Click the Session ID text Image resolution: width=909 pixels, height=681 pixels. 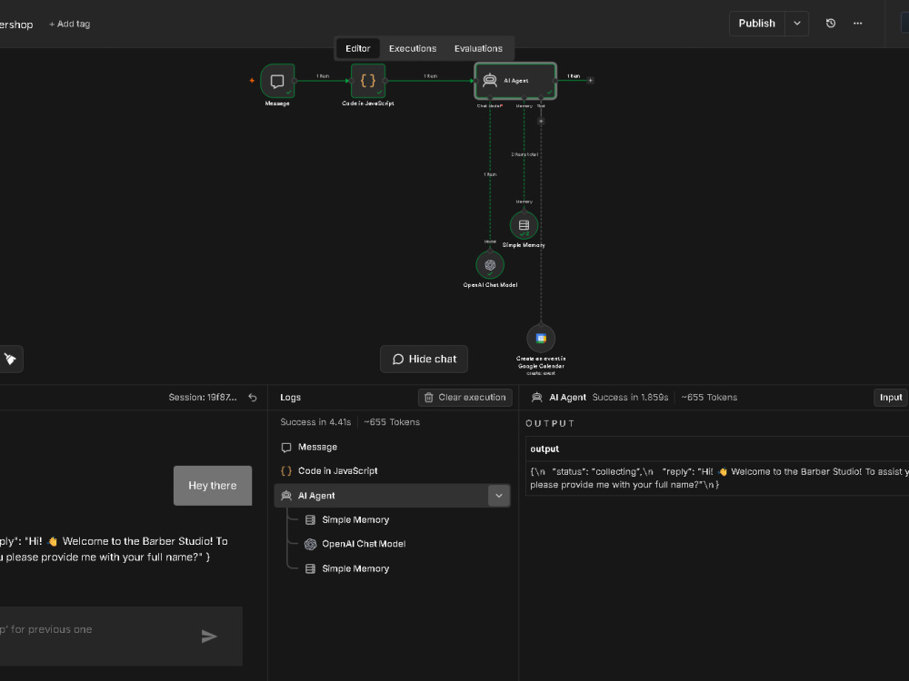click(203, 398)
